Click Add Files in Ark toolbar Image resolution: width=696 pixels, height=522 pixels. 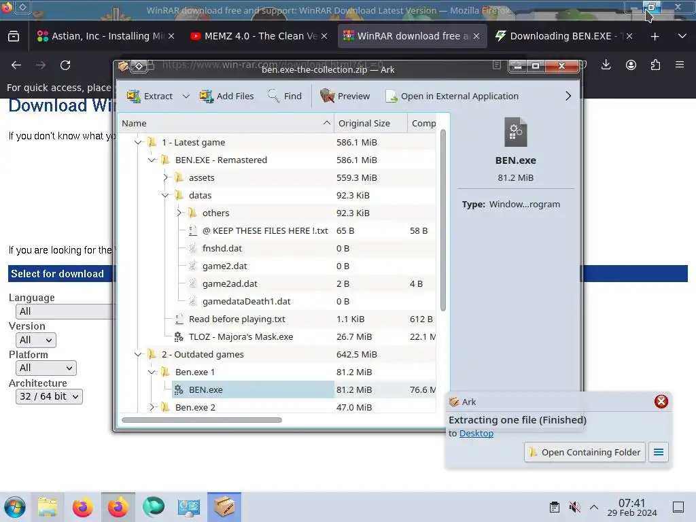(226, 96)
